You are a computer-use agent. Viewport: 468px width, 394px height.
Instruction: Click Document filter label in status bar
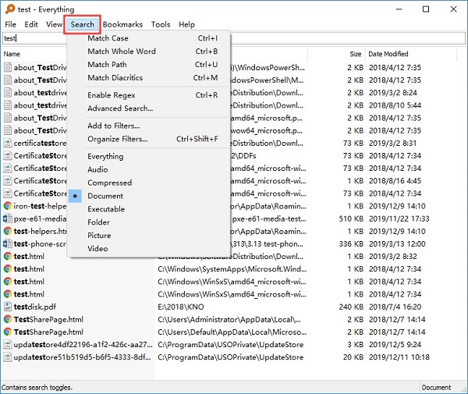436,388
